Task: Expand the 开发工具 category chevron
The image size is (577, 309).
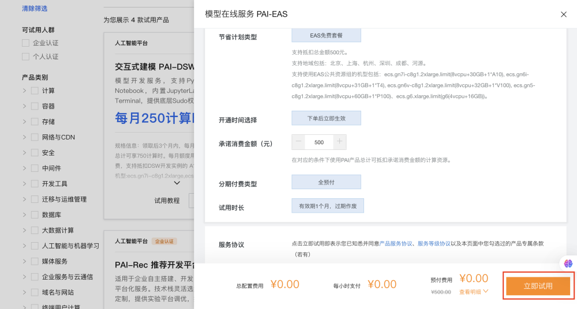Action: tap(24, 183)
